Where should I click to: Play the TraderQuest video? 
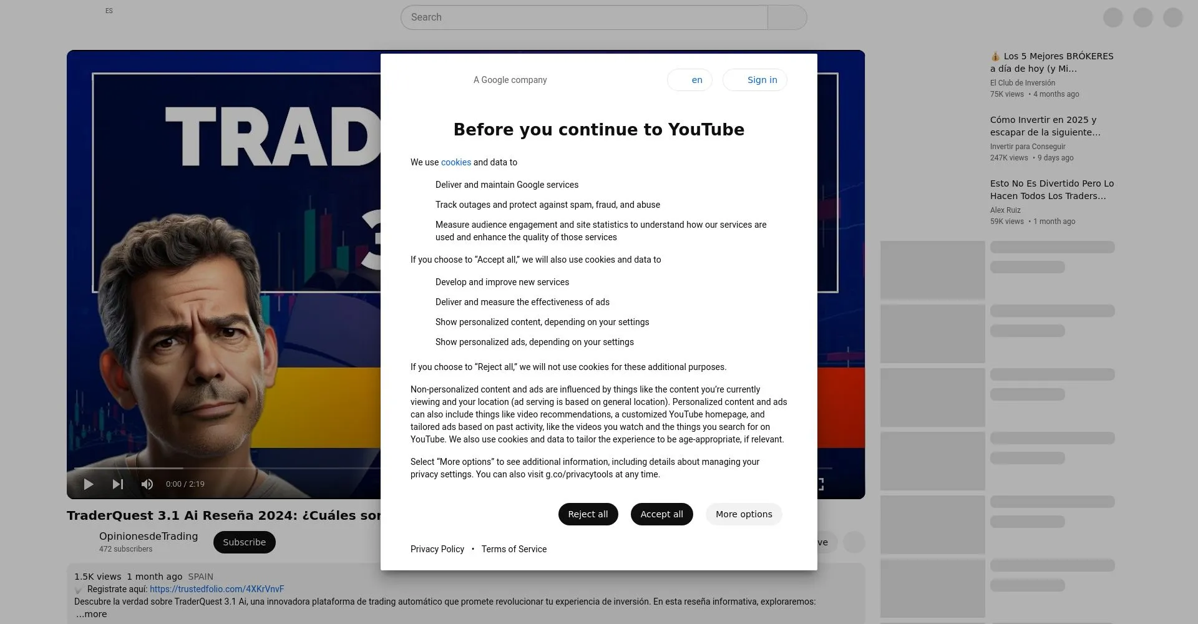[89, 484]
